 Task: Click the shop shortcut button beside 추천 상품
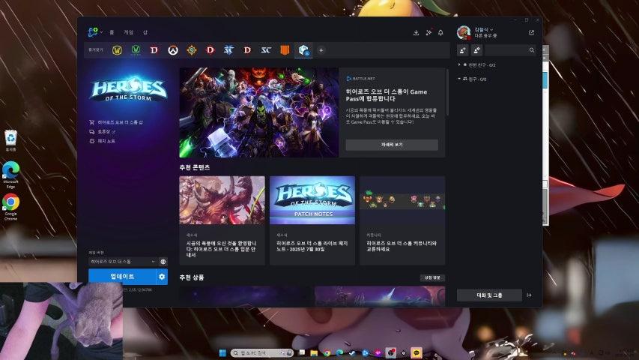click(432, 277)
